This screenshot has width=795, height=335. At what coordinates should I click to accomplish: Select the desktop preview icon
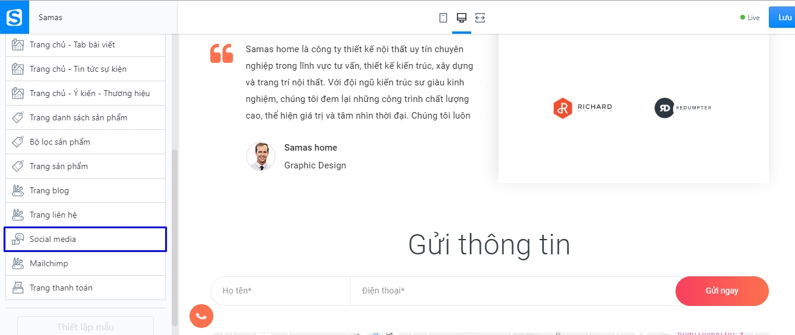[461, 18]
